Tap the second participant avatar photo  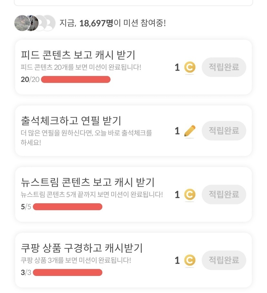coord(32,23)
